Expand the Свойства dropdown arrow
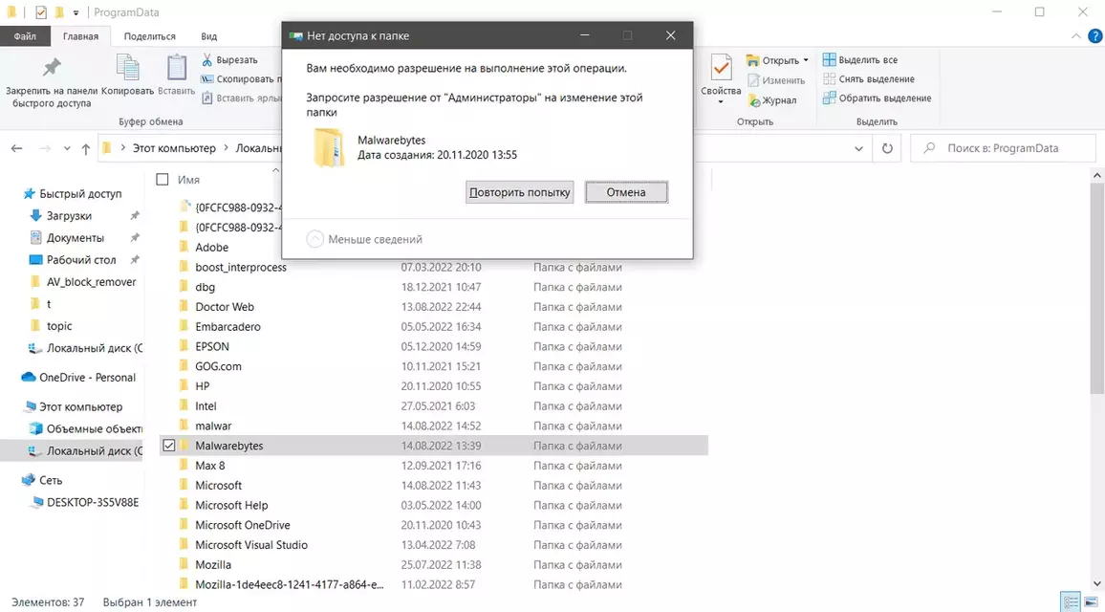This screenshot has width=1105, height=612. point(720,102)
